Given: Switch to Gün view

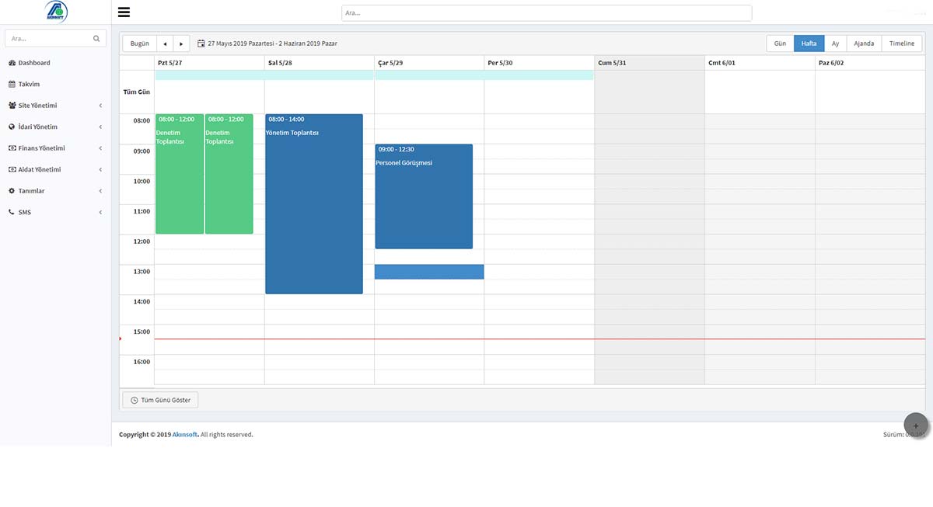Looking at the screenshot, I should tap(780, 43).
